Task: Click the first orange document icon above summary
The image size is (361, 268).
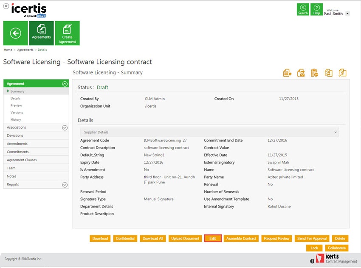Action: [x=288, y=73]
